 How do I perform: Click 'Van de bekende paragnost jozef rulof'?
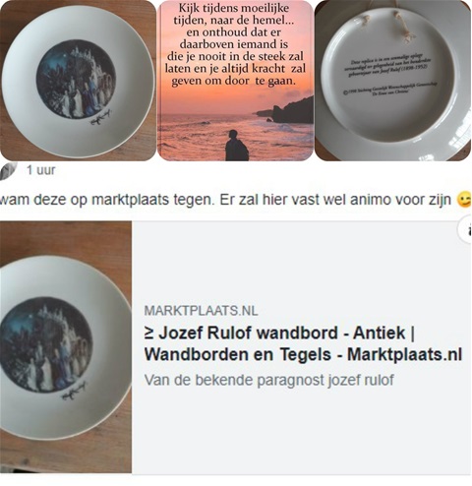pyautogui.click(x=268, y=380)
